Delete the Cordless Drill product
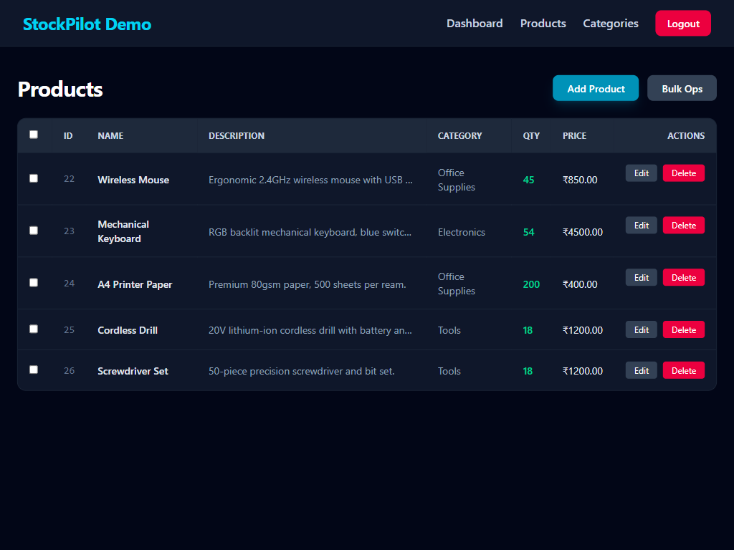This screenshot has height=550, width=734. (x=683, y=329)
